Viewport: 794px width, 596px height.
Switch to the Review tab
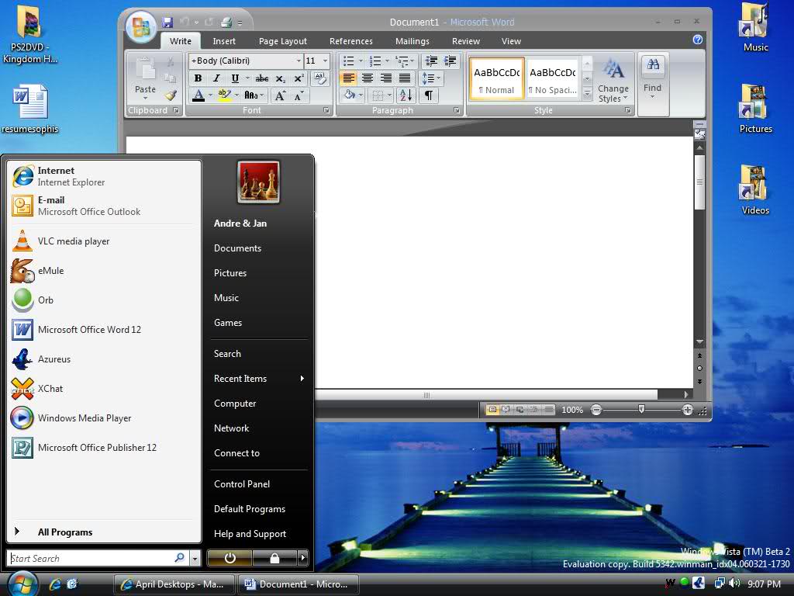pyautogui.click(x=466, y=41)
